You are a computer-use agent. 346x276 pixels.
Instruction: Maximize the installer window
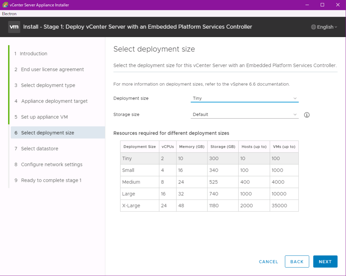322,5
